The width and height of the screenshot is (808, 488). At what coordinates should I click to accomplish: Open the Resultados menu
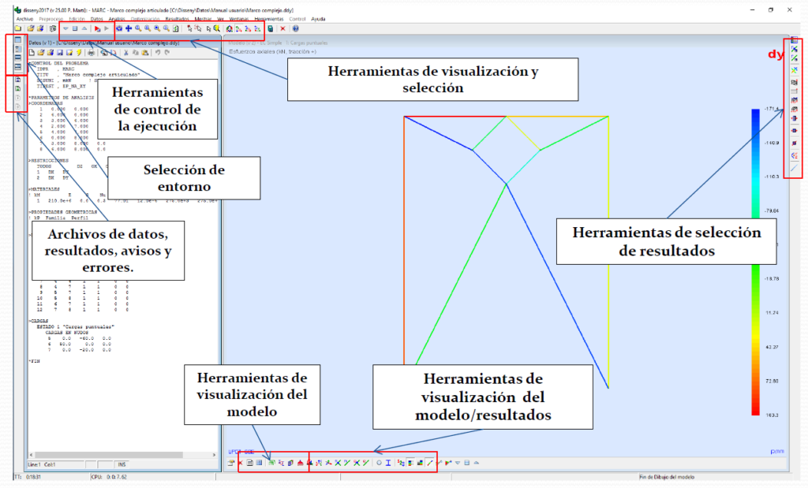[x=175, y=17]
